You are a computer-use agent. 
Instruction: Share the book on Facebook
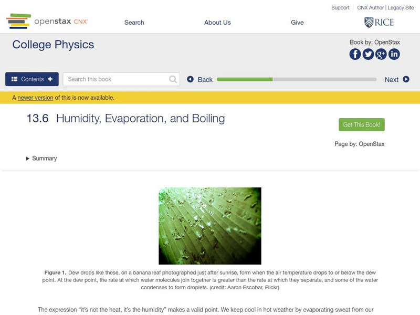355,54
